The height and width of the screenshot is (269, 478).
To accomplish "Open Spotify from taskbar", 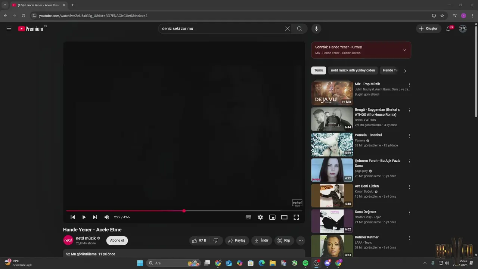I will 305,263.
